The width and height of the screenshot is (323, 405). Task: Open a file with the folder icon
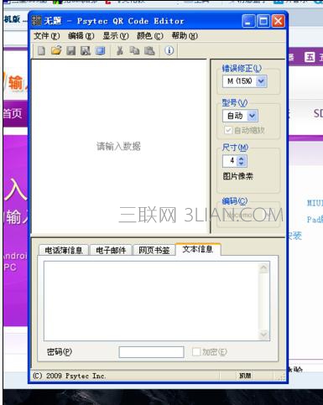click(x=56, y=50)
